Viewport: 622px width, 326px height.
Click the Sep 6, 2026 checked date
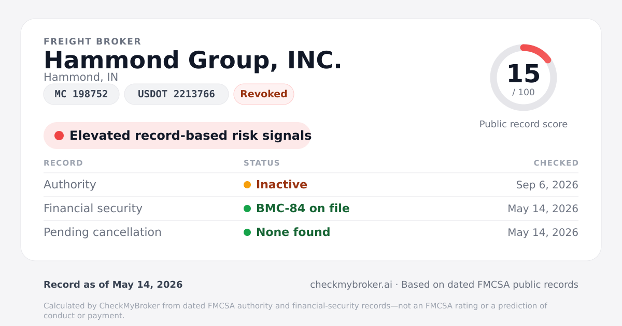(x=547, y=185)
